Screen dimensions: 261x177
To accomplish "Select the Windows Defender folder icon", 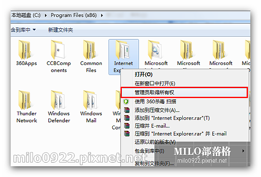I will [x=57, y=100].
